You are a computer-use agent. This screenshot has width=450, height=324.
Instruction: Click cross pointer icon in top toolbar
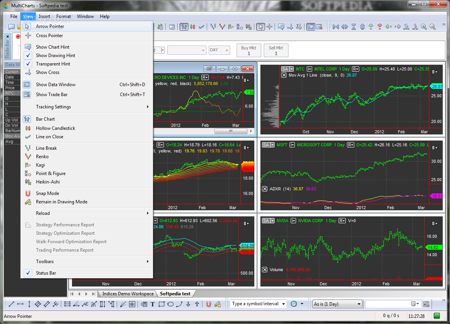269,27
